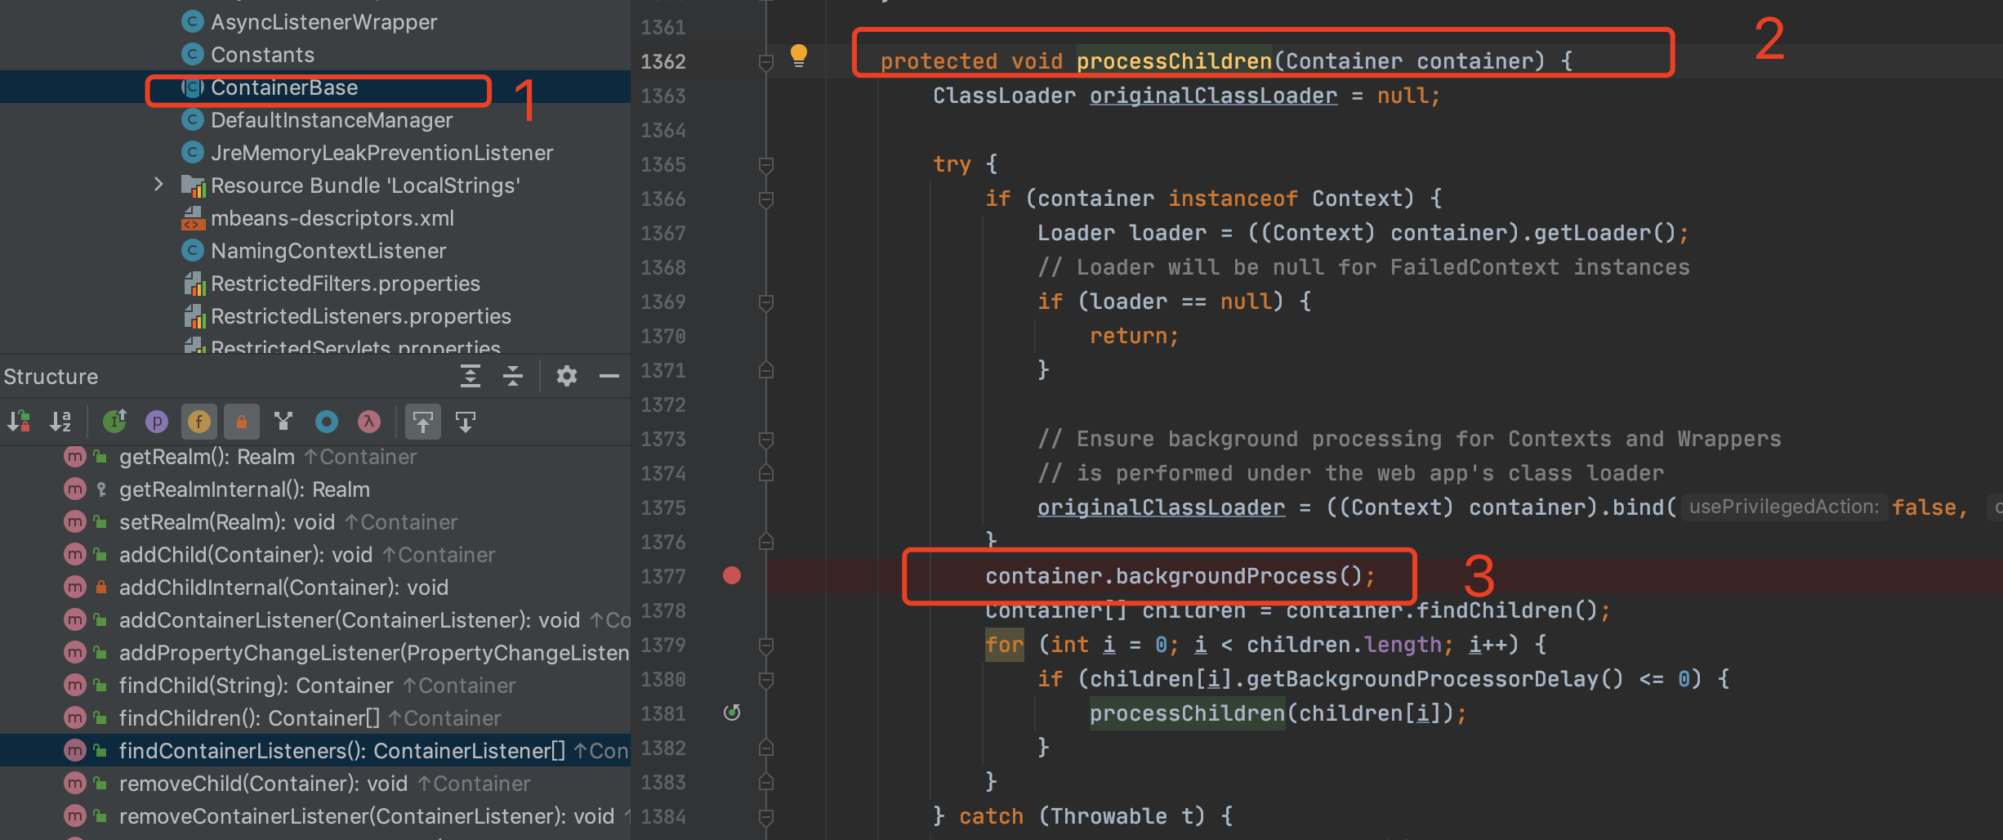Select setRealm(Realm): void in Structure

[315, 522]
